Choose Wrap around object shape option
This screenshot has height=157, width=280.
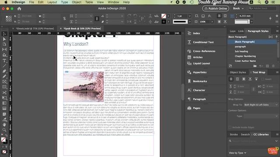click(x=244, y=79)
